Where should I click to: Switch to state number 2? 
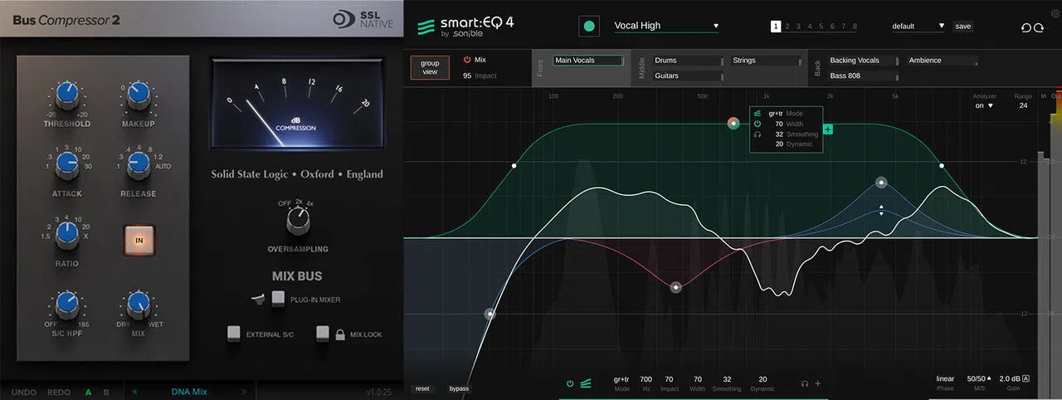pyautogui.click(x=787, y=27)
